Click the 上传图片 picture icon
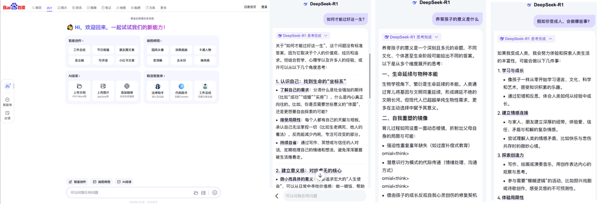 coord(103,86)
